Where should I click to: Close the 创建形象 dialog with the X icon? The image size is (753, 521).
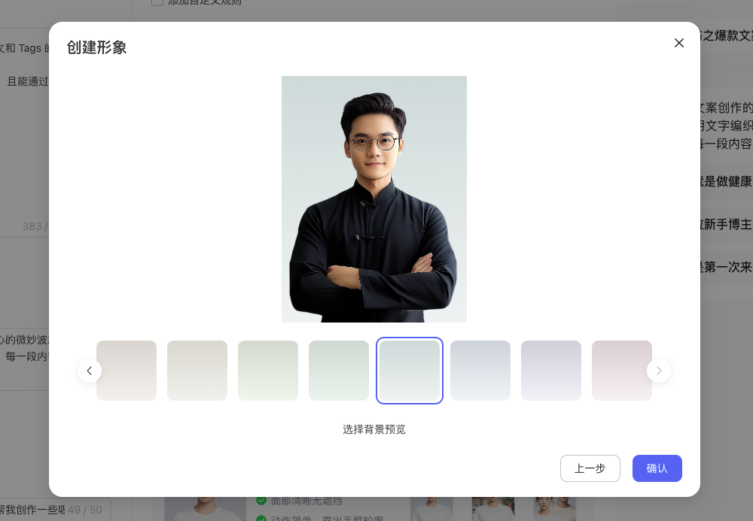679,43
